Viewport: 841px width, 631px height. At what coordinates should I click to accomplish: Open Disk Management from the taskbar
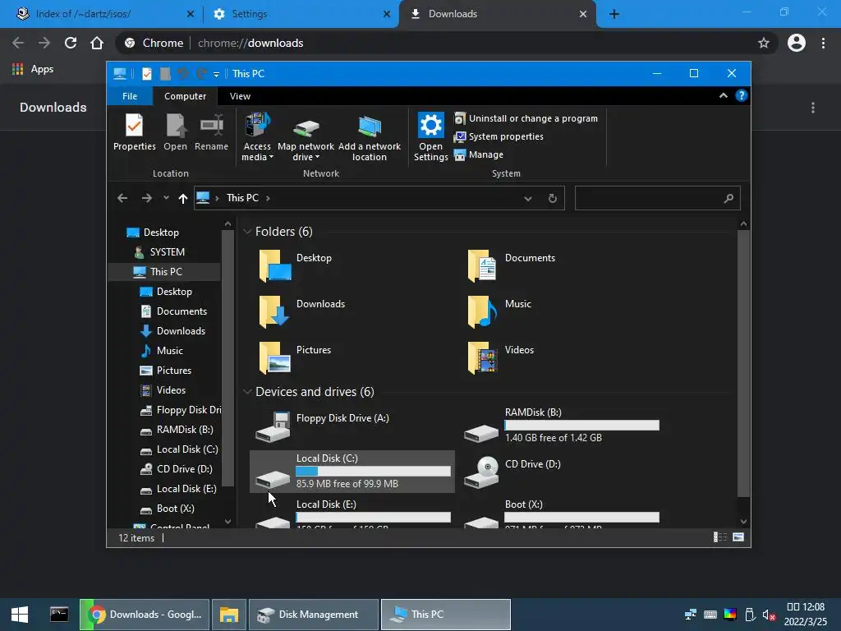coord(314,615)
